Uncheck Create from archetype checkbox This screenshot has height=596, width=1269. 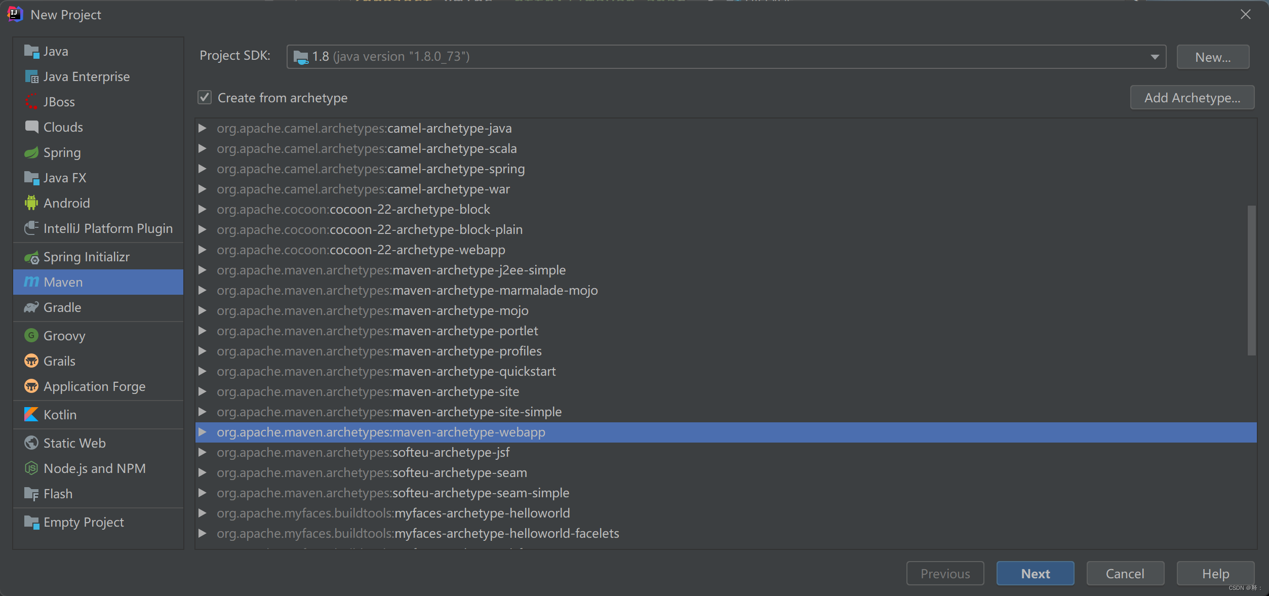point(205,97)
